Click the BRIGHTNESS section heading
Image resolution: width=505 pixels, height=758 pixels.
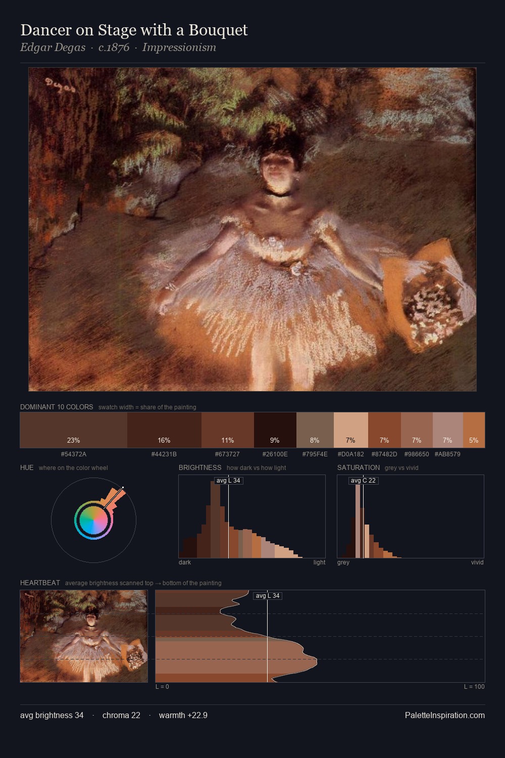(200, 467)
